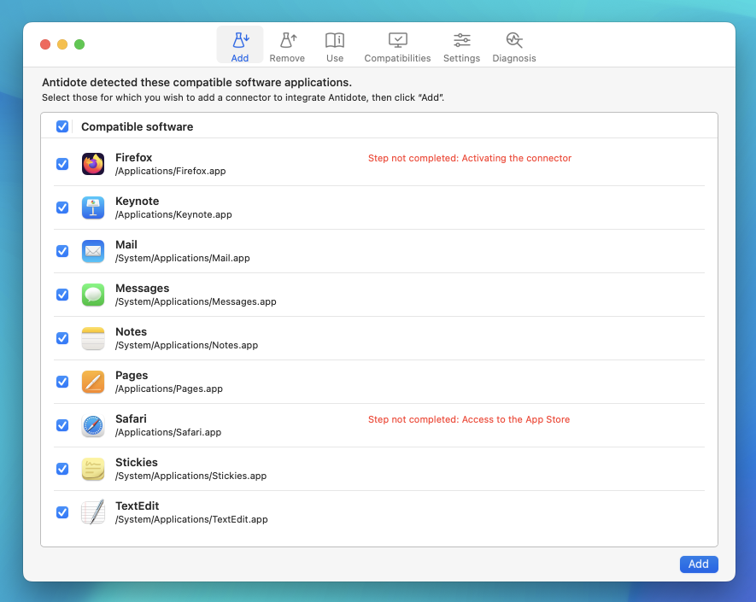Uncheck the Compatible software master checkbox
Screen dimensions: 756x602
(62, 126)
